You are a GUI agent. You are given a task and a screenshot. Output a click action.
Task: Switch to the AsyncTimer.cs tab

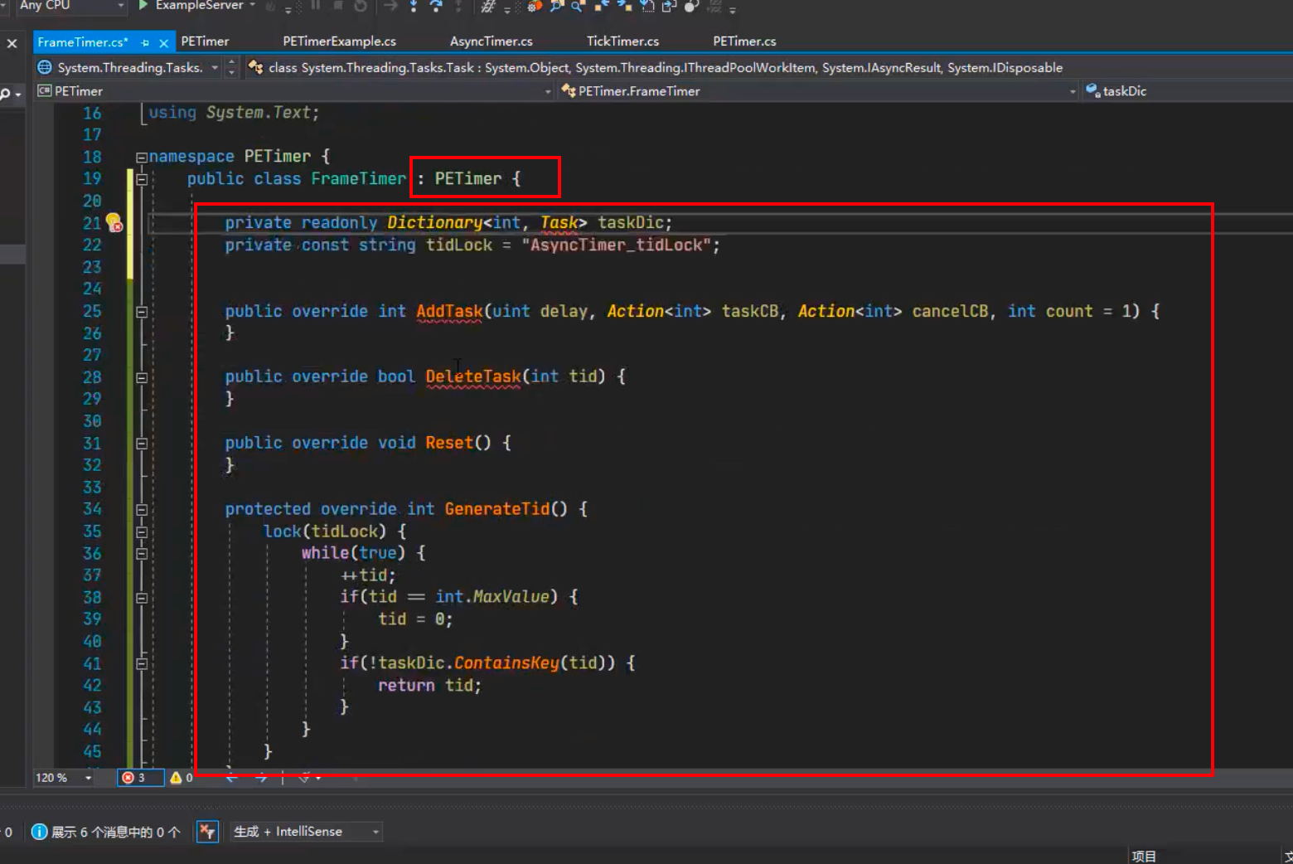pyautogui.click(x=491, y=41)
